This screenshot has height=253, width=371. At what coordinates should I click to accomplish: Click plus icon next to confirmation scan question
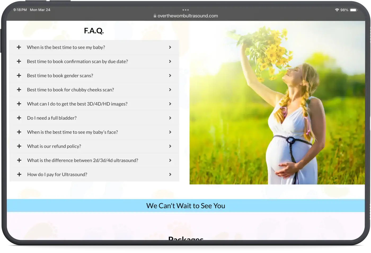(19, 61)
